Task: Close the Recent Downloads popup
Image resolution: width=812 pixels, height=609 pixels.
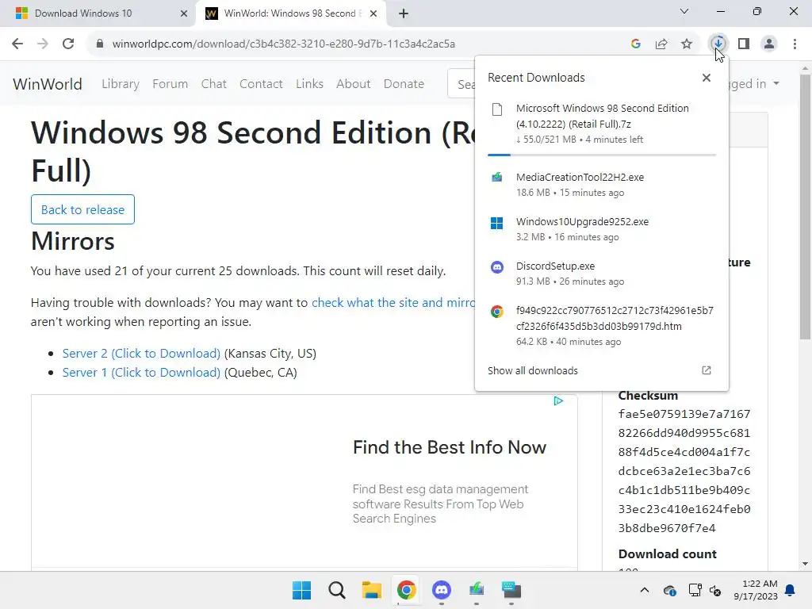Action: [707, 78]
